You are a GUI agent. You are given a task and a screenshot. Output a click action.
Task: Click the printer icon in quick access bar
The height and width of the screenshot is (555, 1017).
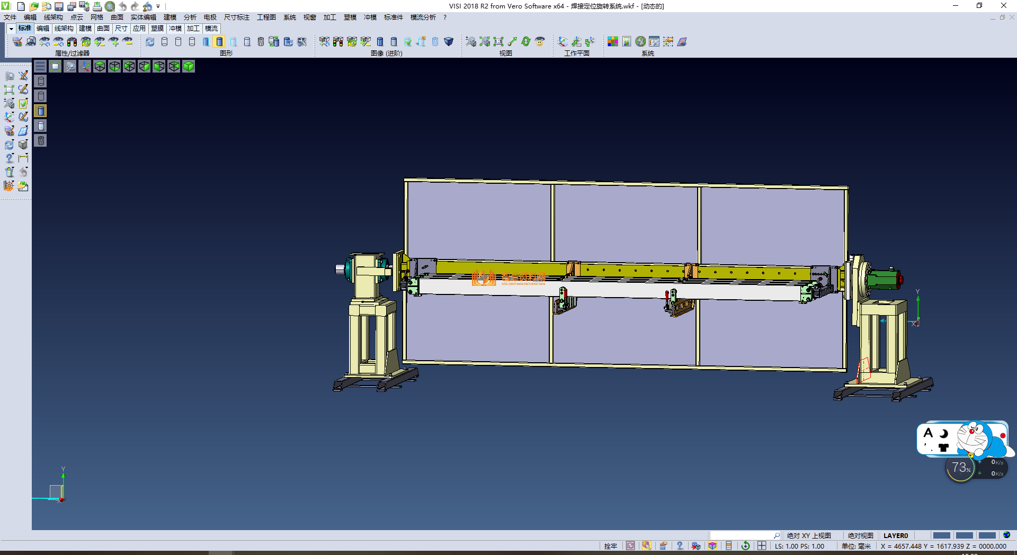97,6
